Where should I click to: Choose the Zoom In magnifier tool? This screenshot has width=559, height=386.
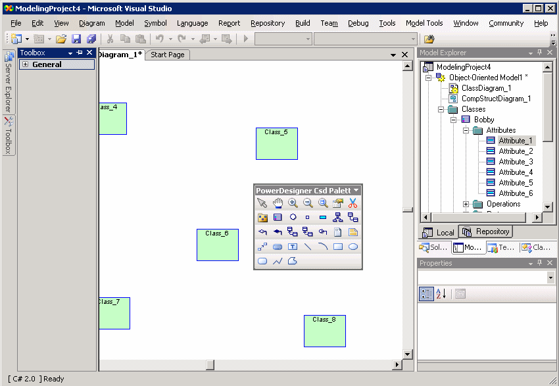(x=293, y=203)
